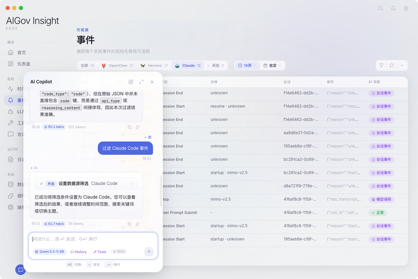Open the 插件 puzzle sidebar icon
The width and height of the screenshot is (418, 279).
(11, 196)
